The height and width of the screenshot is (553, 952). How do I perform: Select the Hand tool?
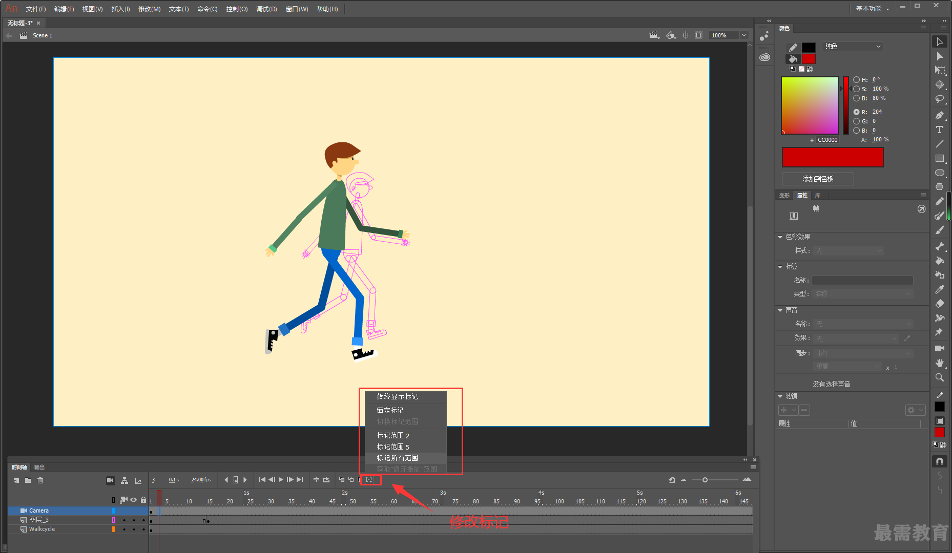point(939,363)
